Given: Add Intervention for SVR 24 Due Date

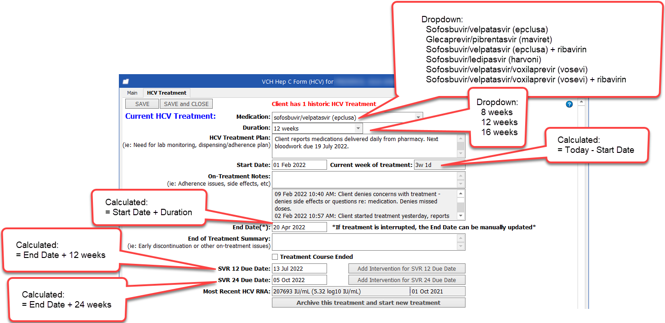Looking at the screenshot, I should (407, 280).
